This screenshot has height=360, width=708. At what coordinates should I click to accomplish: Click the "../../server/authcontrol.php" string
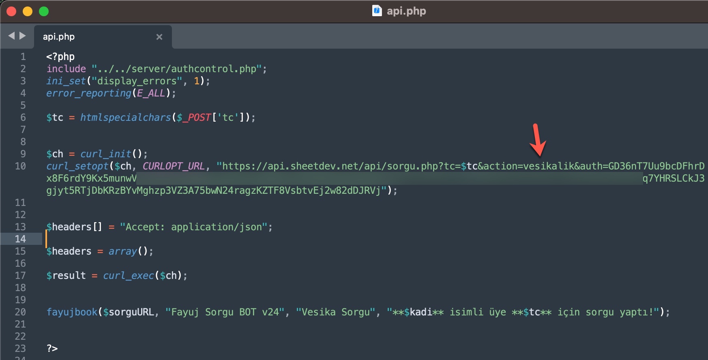[x=177, y=69]
